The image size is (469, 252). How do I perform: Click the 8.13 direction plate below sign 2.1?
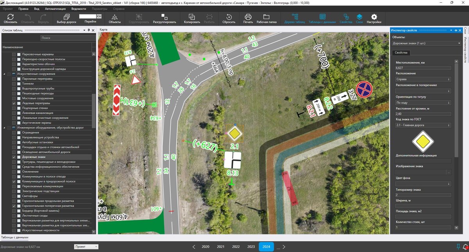coord(232,161)
